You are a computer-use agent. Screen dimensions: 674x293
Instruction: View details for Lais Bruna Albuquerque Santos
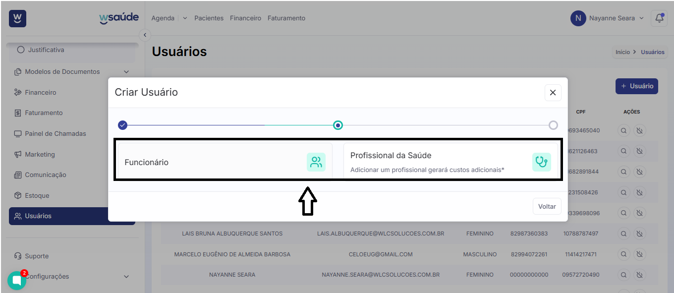(624, 234)
